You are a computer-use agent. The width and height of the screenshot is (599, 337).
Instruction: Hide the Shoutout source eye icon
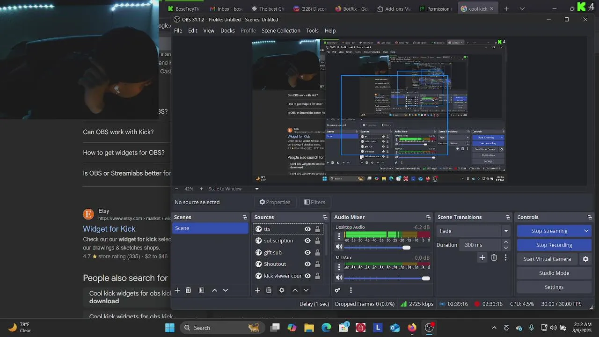pyautogui.click(x=307, y=264)
